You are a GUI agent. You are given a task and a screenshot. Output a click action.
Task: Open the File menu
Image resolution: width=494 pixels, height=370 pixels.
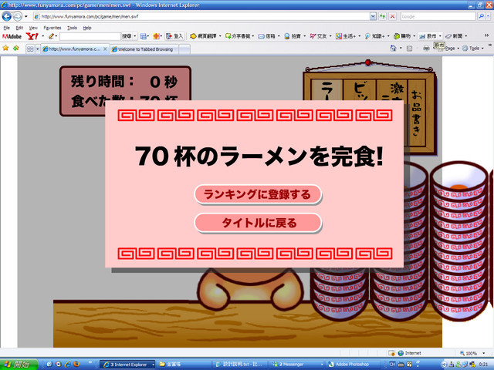click(6, 28)
